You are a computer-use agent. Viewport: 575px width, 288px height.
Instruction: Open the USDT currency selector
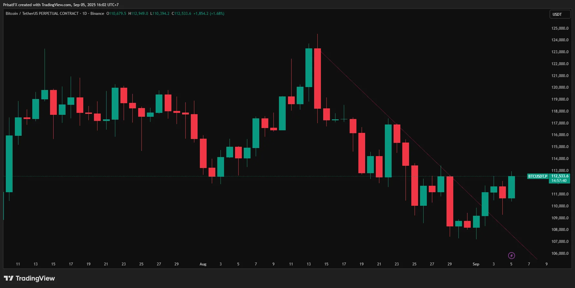(560, 15)
